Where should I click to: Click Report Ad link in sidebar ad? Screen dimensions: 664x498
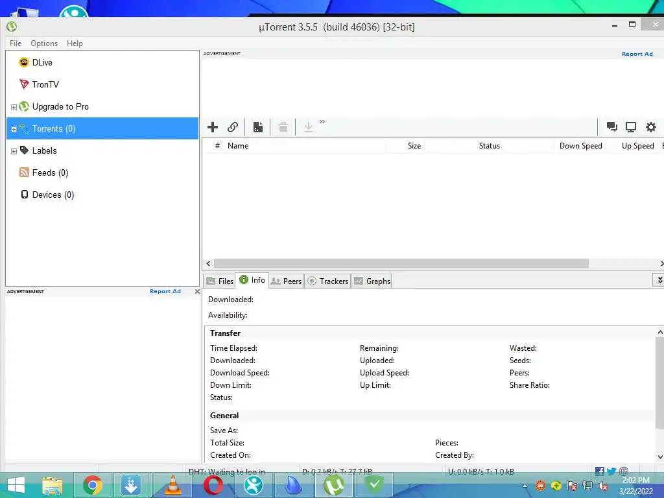click(x=165, y=291)
